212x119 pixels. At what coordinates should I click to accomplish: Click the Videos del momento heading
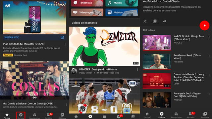click(x=84, y=23)
